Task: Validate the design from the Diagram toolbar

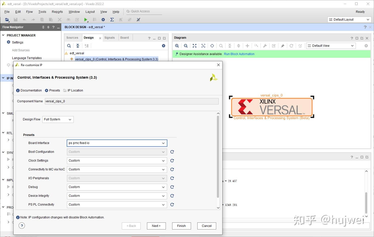Action: click(x=274, y=45)
